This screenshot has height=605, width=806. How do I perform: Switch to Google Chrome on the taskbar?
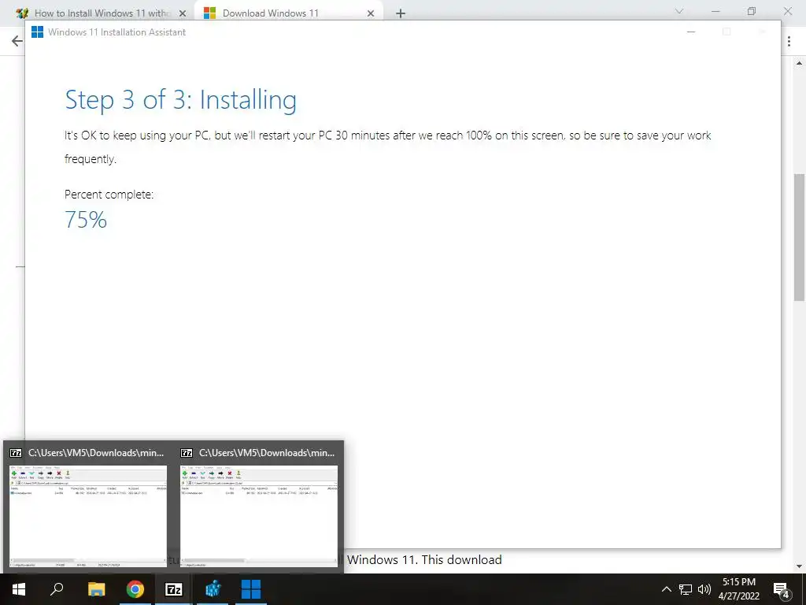pyautogui.click(x=135, y=589)
